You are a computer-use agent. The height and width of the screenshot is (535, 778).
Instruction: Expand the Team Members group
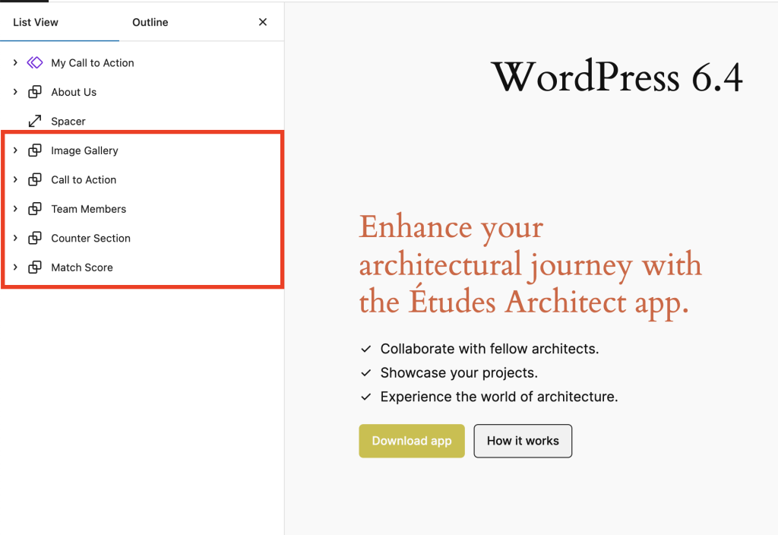15,209
